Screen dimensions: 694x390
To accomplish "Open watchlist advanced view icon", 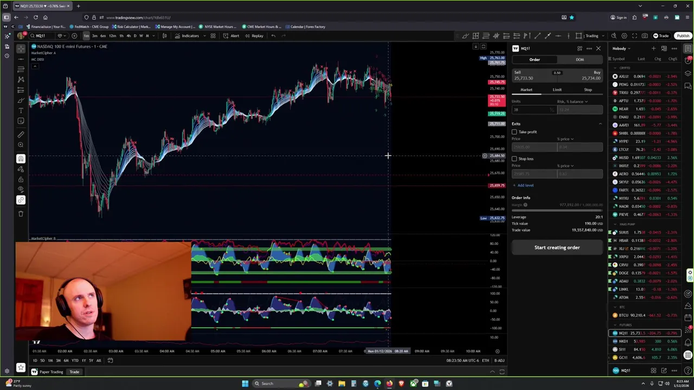I will [x=664, y=49].
